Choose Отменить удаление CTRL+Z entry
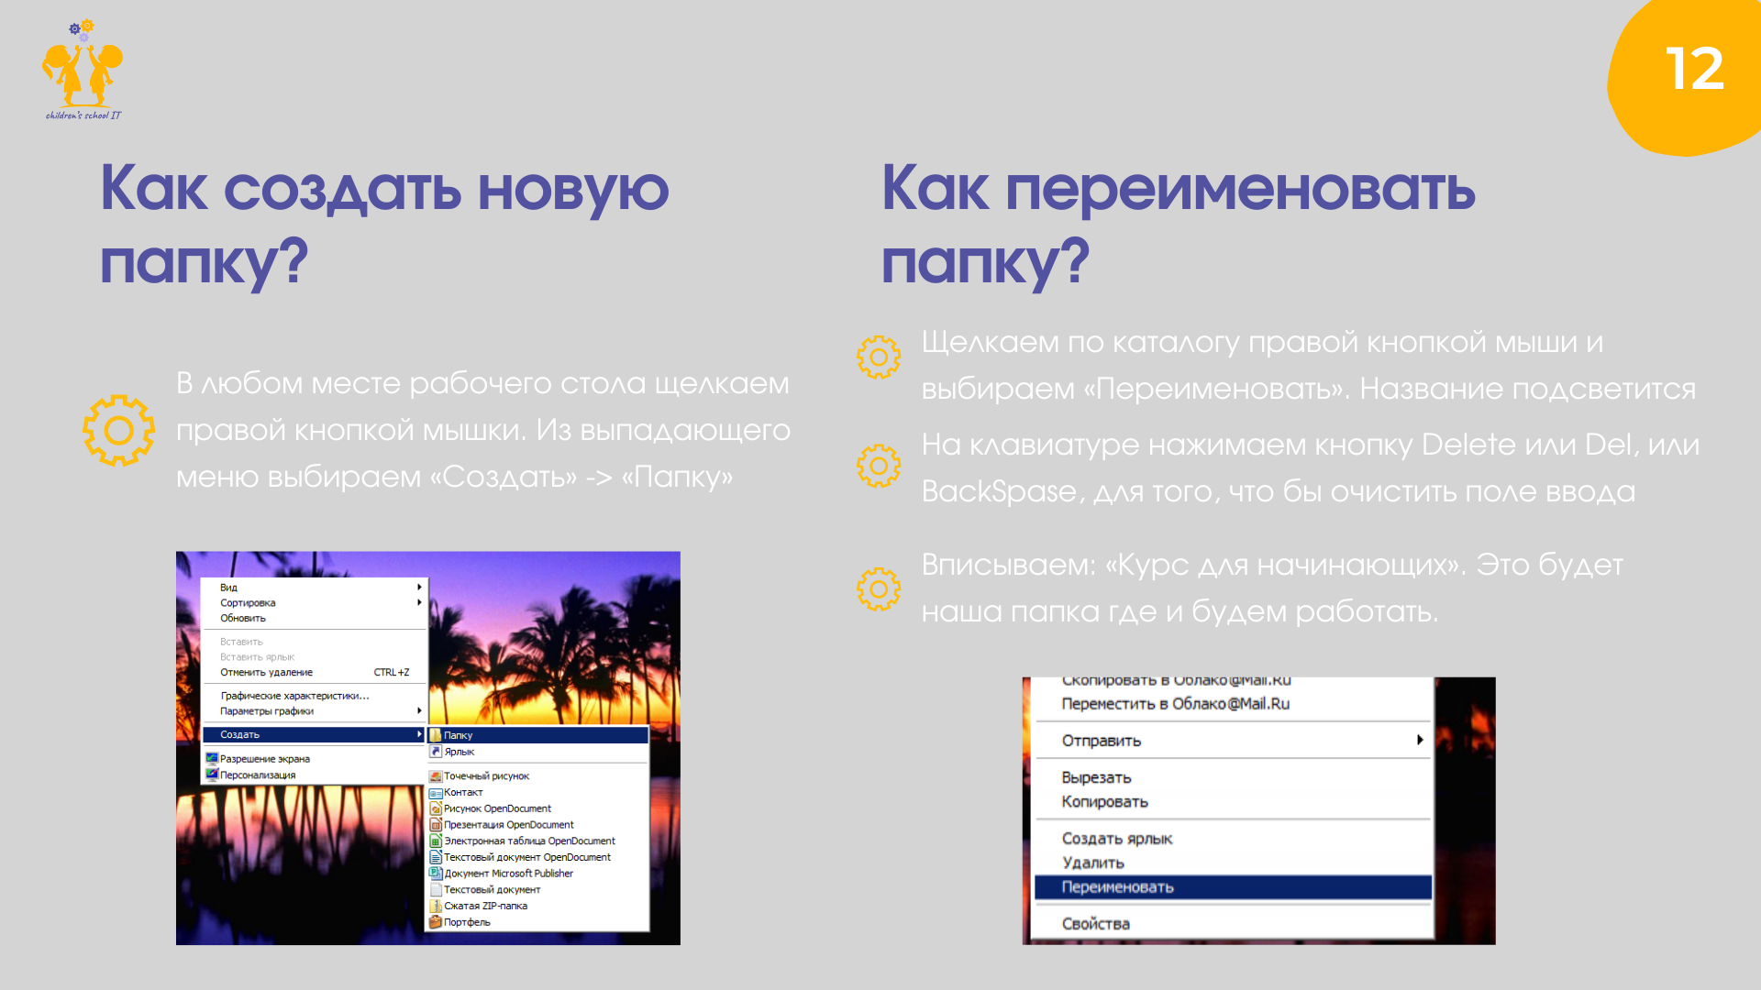Screen dimensions: 1761x990 (314, 673)
